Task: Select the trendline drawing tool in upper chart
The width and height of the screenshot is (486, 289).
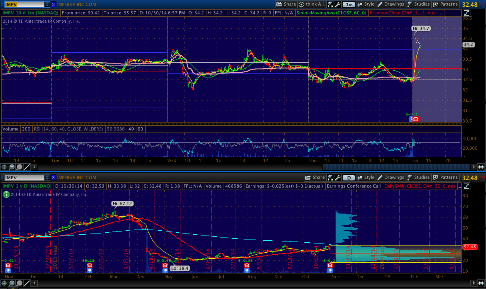Action: (27, 167)
